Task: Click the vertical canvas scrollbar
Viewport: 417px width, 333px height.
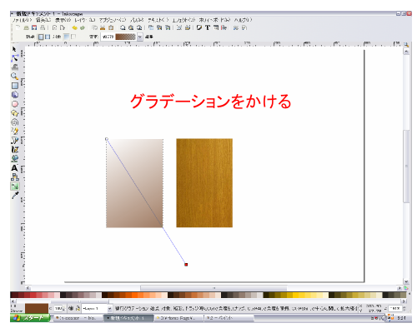Action: coord(406,166)
